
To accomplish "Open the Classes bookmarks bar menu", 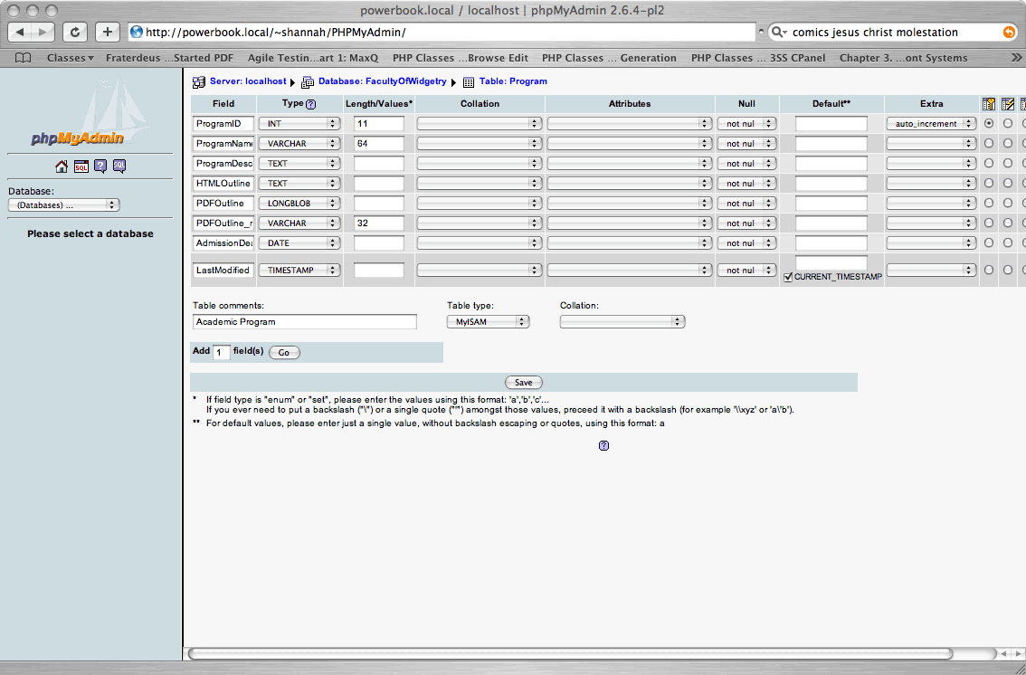I will coord(70,58).
